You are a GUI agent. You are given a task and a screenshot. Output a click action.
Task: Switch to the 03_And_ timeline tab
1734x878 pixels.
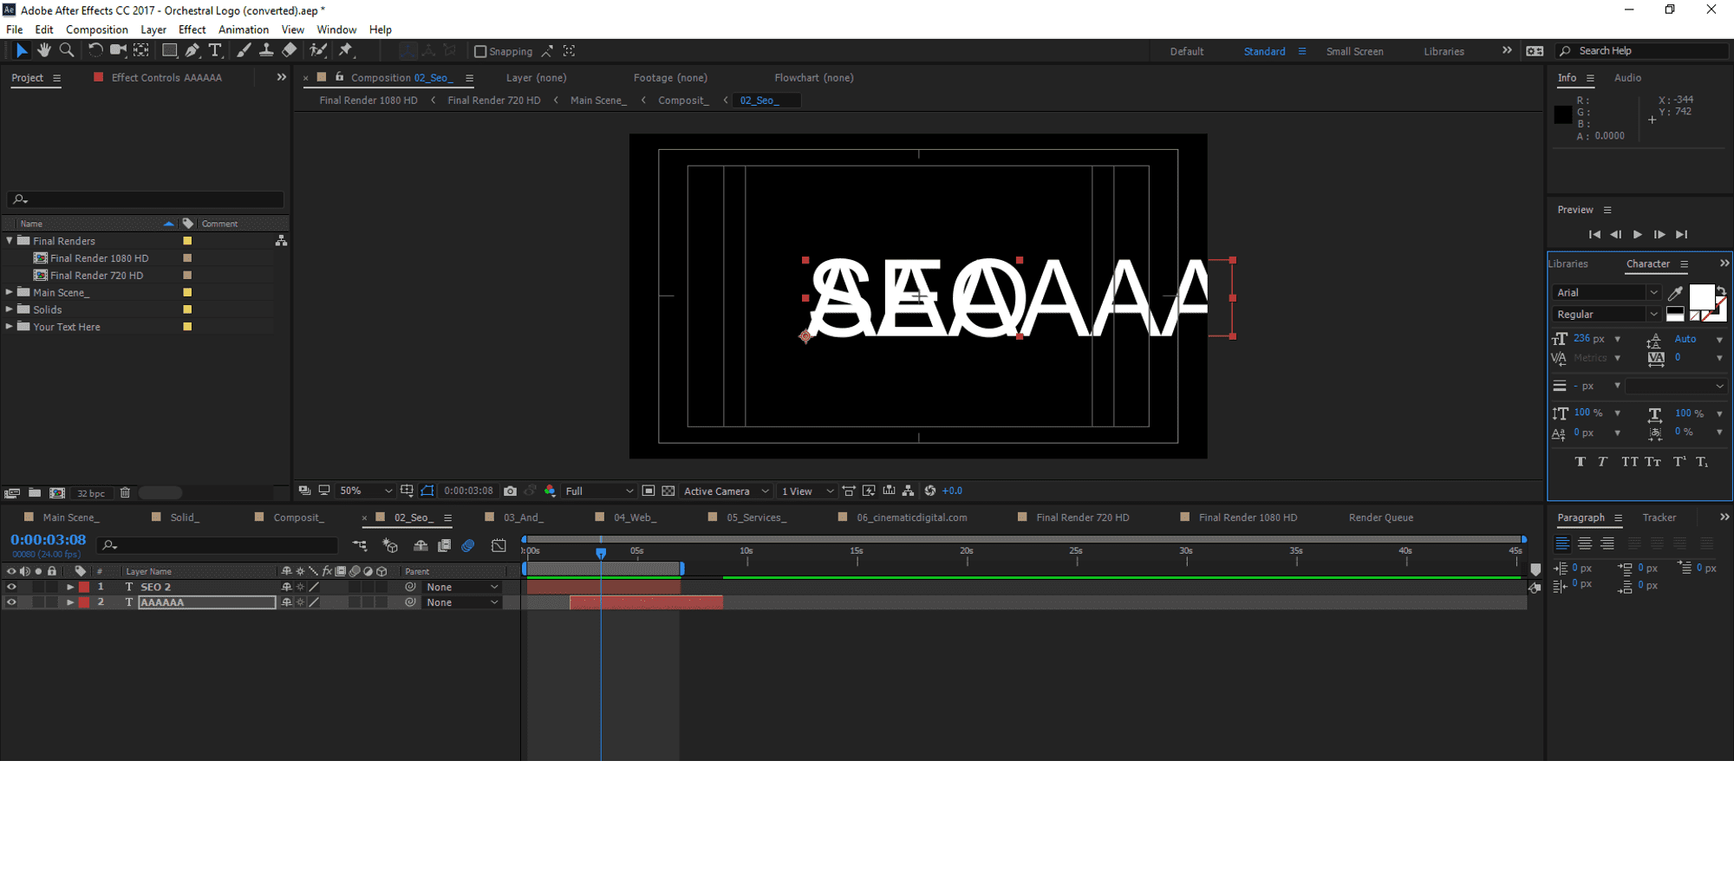[x=522, y=518]
